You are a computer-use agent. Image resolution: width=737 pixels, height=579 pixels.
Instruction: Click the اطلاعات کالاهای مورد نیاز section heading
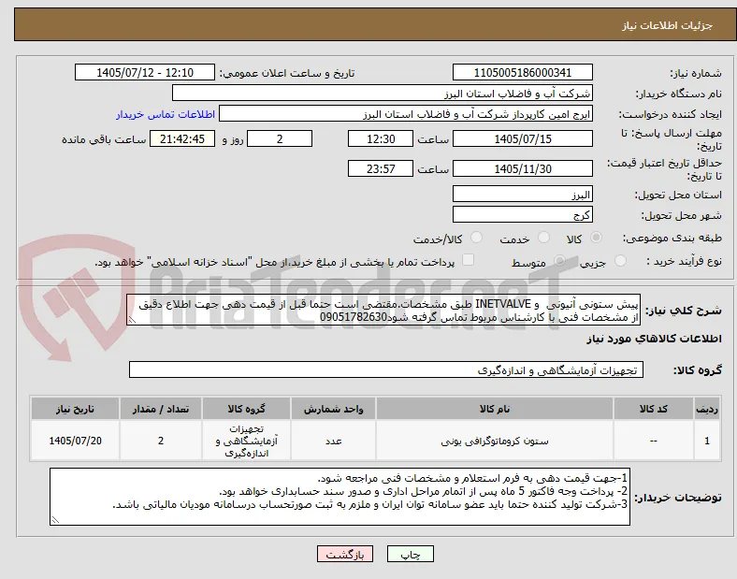coord(654,339)
